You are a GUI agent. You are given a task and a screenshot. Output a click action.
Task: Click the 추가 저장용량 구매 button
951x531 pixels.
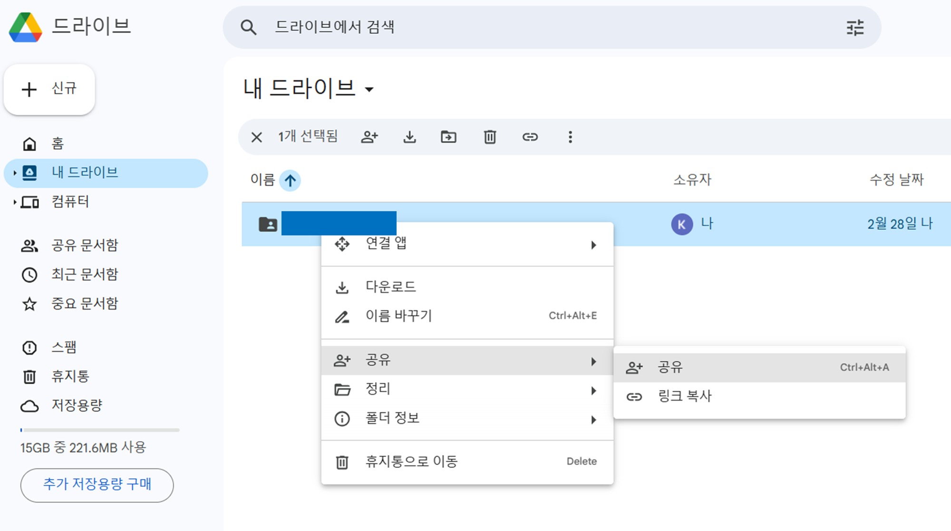click(x=97, y=485)
